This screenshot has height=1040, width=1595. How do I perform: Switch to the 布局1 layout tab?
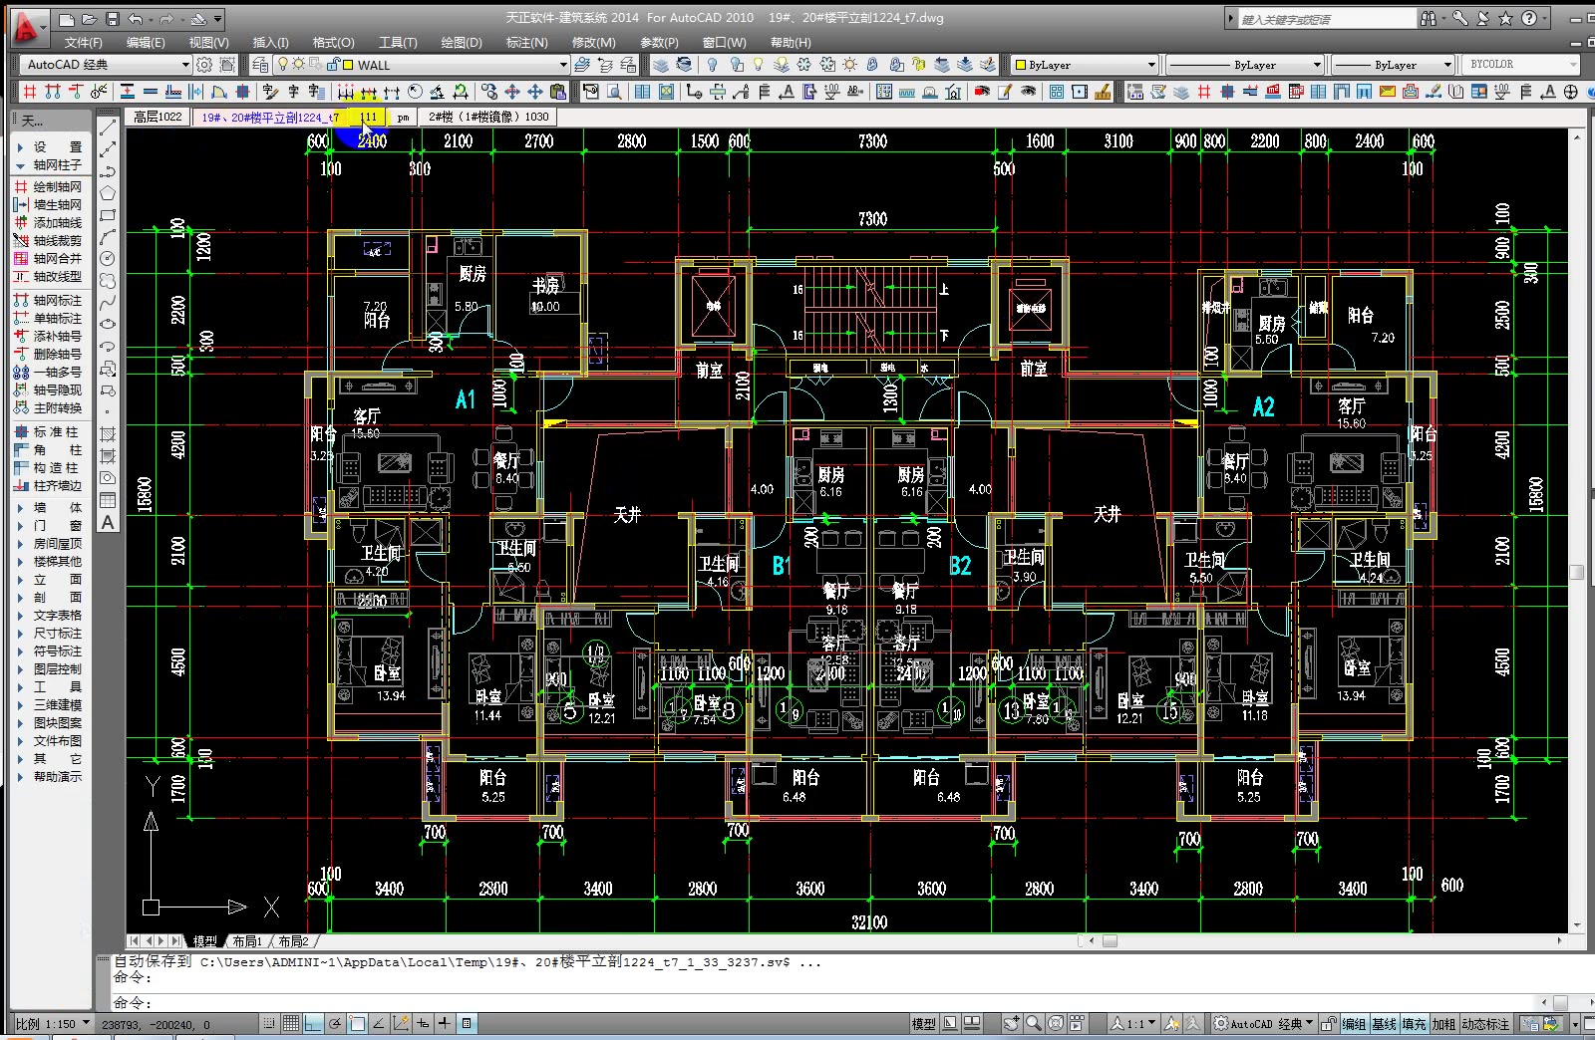[x=246, y=940]
